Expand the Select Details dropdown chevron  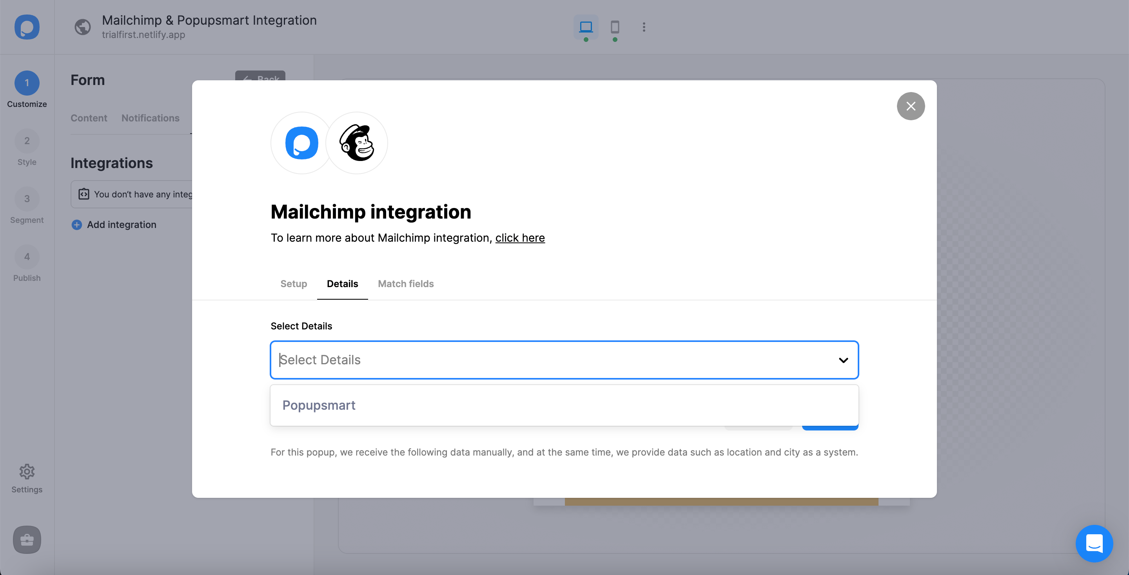pos(843,360)
